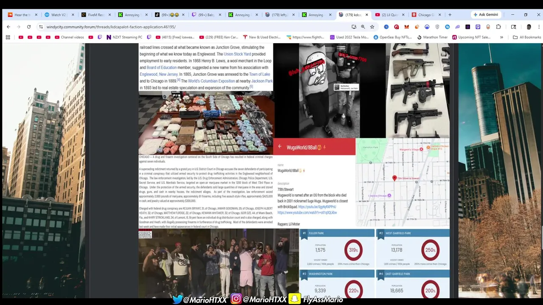Open New & Used Electri... Tesla bookmark
Image resolution: width=543 pixels, height=305 pixels.
coord(261,37)
